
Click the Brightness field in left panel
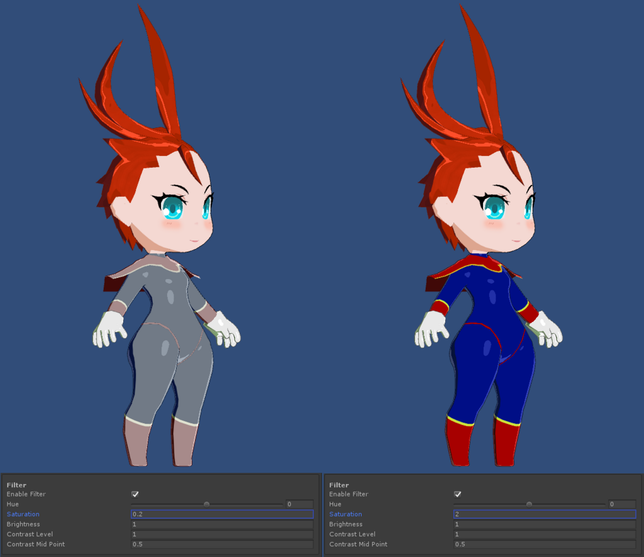(x=222, y=524)
